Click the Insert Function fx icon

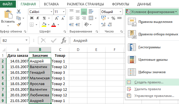64,40
